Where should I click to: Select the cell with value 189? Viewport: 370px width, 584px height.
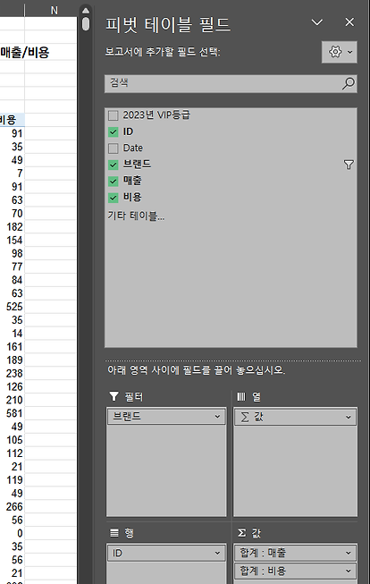click(x=13, y=360)
